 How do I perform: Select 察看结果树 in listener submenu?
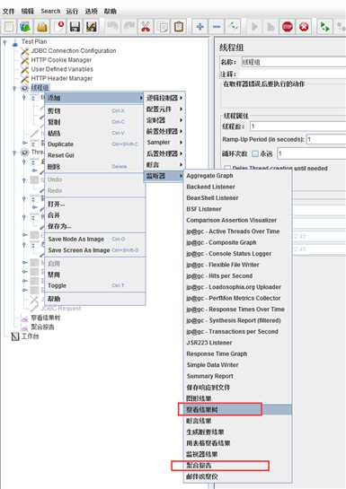point(238,409)
